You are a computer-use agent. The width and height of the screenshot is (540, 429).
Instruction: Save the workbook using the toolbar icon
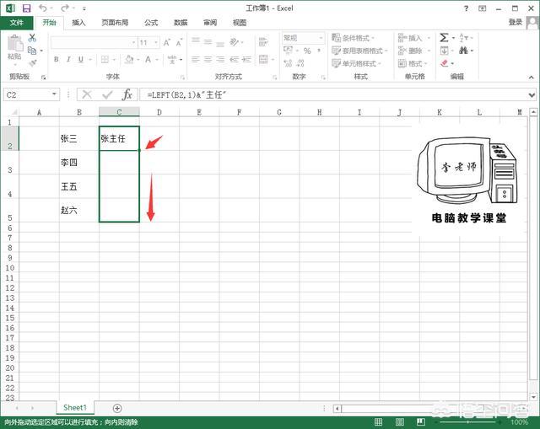24,8
